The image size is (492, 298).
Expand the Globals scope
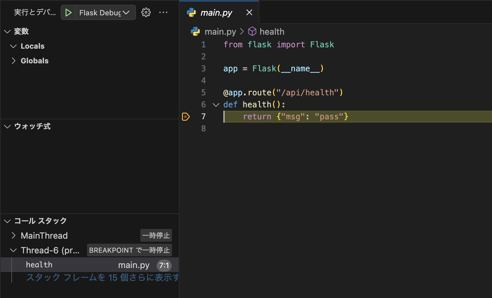pyautogui.click(x=13, y=61)
